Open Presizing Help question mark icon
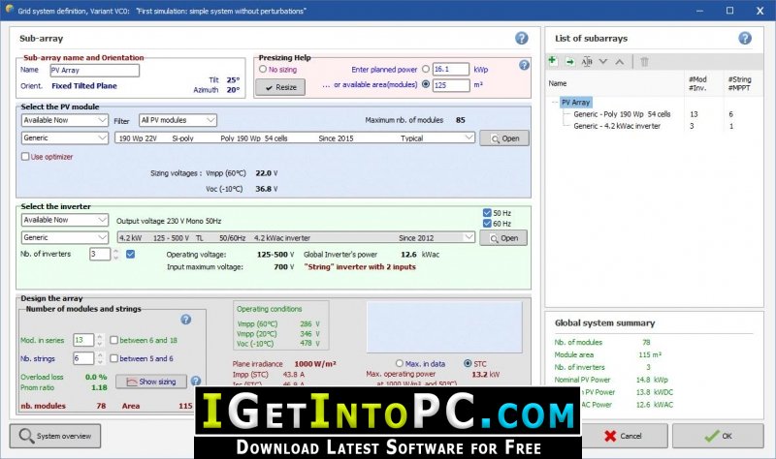This screenshot has width=776, height=459. (x=524, y=65)
